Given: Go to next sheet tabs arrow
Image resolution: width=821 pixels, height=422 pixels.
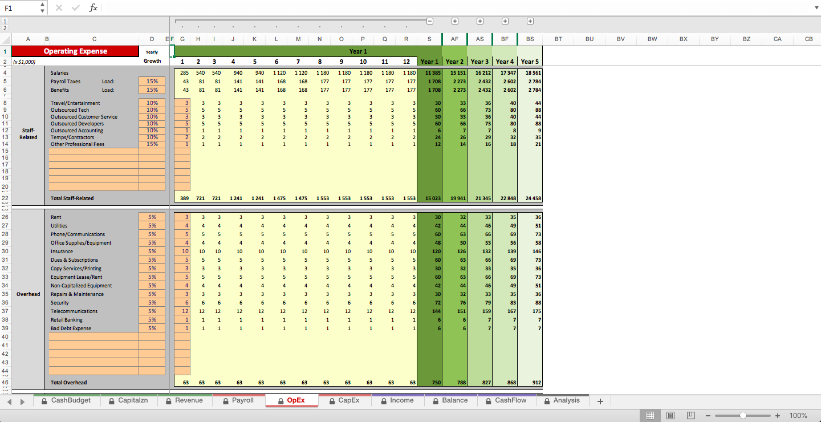Looking at the screenshot, I should click(22, 401).
